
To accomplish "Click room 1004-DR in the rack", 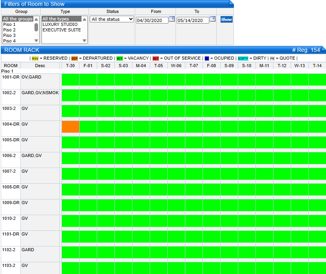I will pos(11,124).
